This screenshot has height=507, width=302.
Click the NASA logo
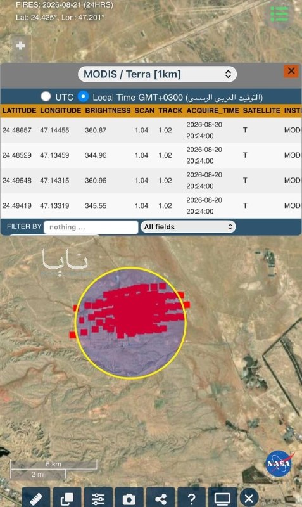[x=279, y=463]
